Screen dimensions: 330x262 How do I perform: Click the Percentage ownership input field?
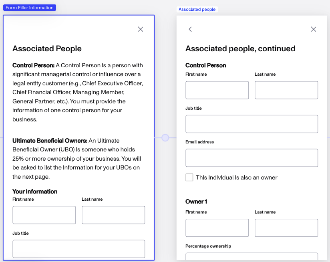[252, 258]
